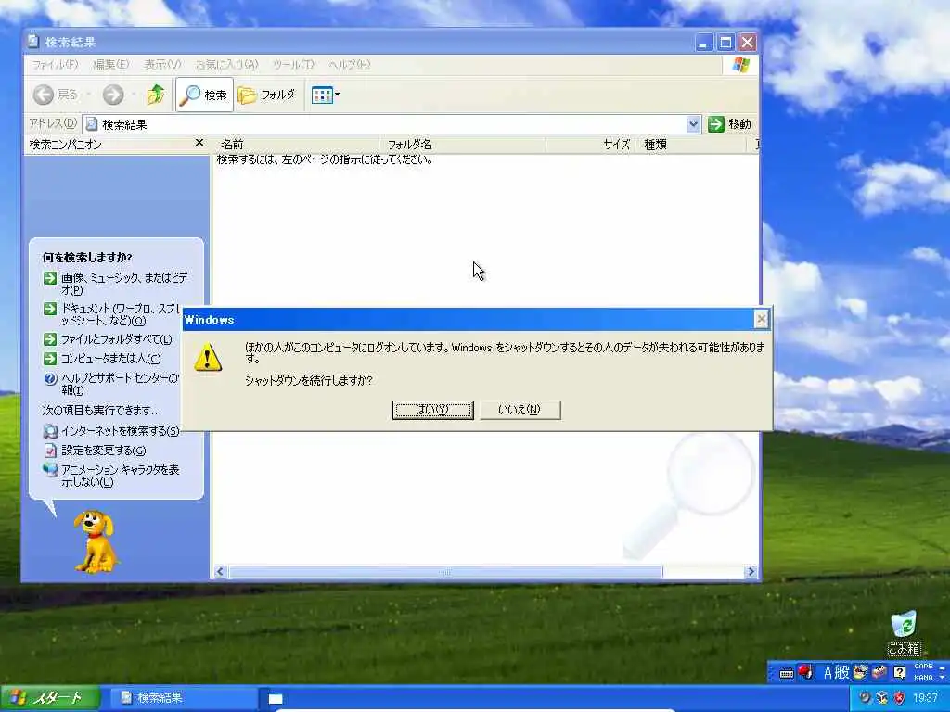Open the language bar options arrow
Image resolution: width=950 pixels, height=712 pixels.
coord(943,678)
